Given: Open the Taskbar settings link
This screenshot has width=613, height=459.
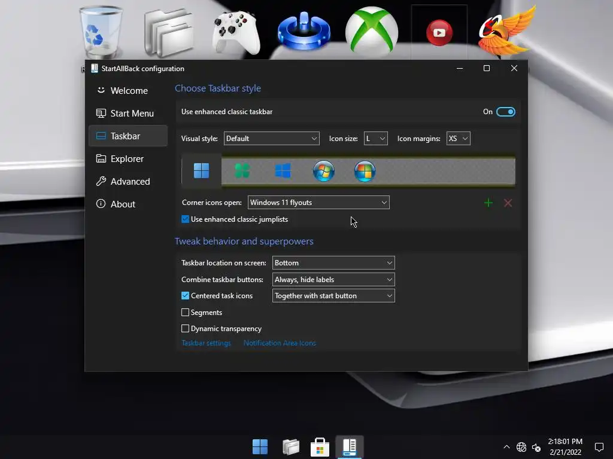Looking at the screenshot, I should click(x=207, y=343).
